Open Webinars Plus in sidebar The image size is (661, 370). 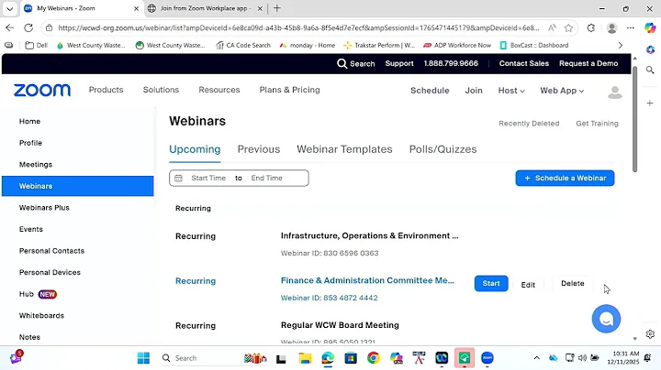click(44, 208)
